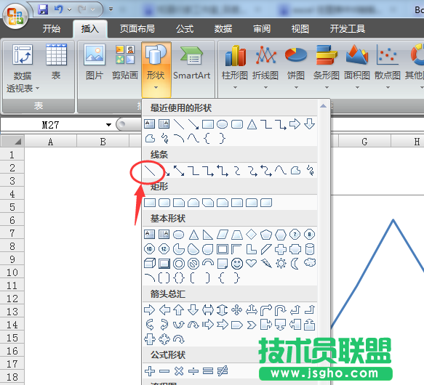This screenshot has width=424, height=385.
Task: Expand the 形状 shapes dropdown arrow
Action: (x=156, y=87)
